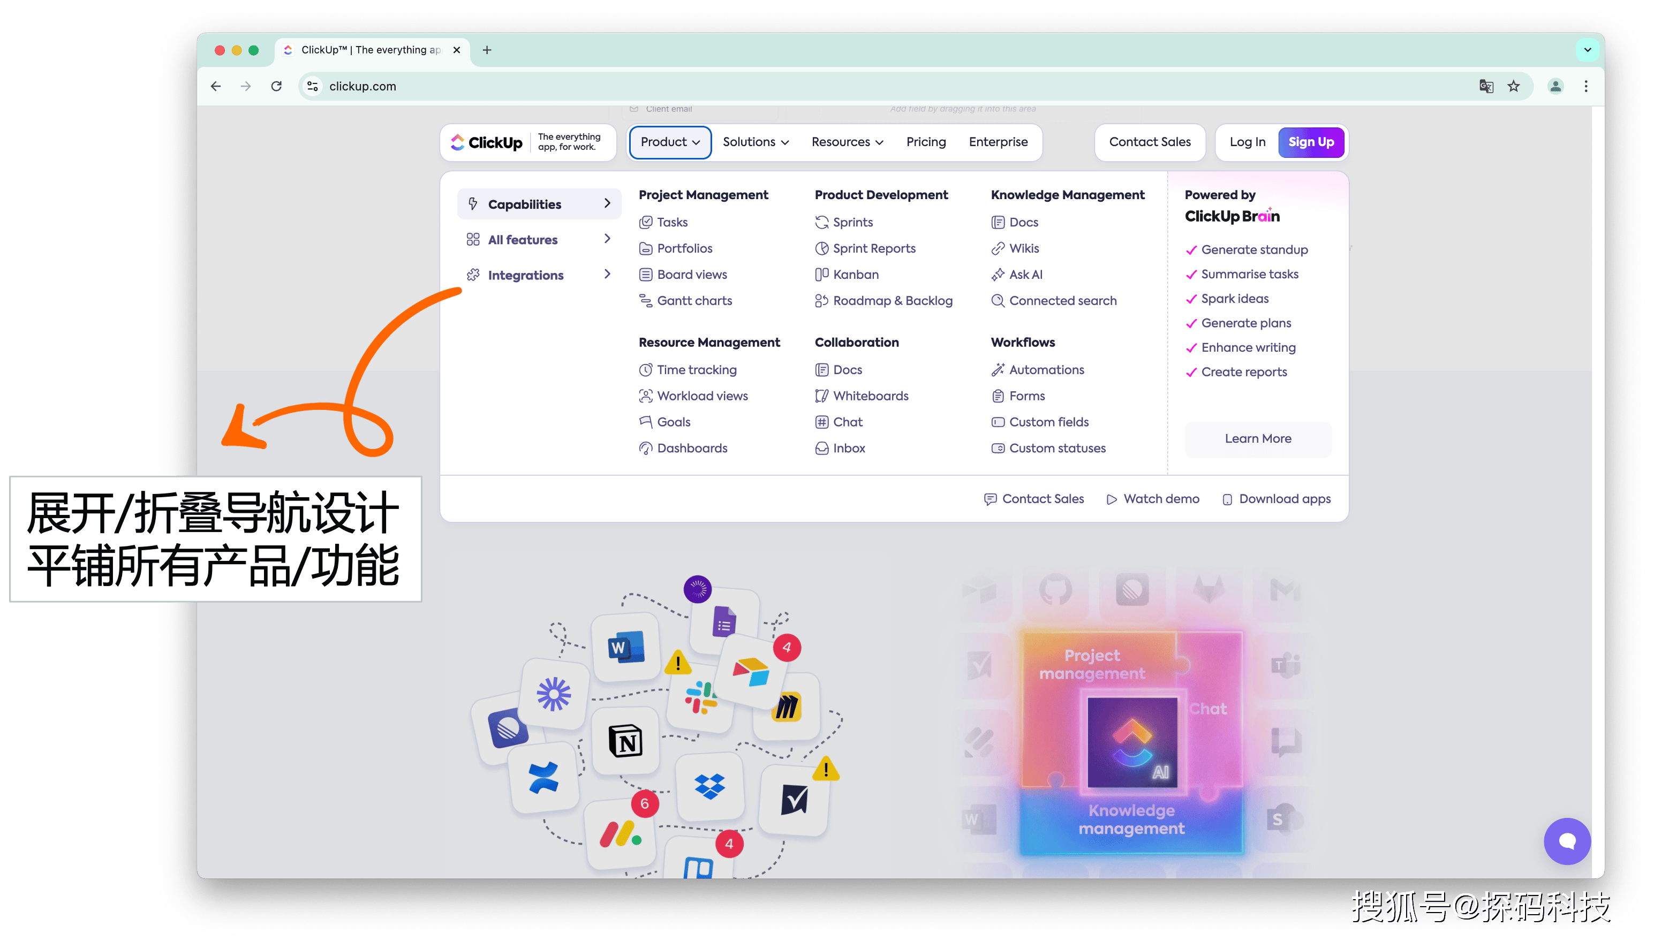The width and height of the screenshot is (1654, 942).
Task: Select the Tasks icon under Project Management
Action: pos(647,222)
